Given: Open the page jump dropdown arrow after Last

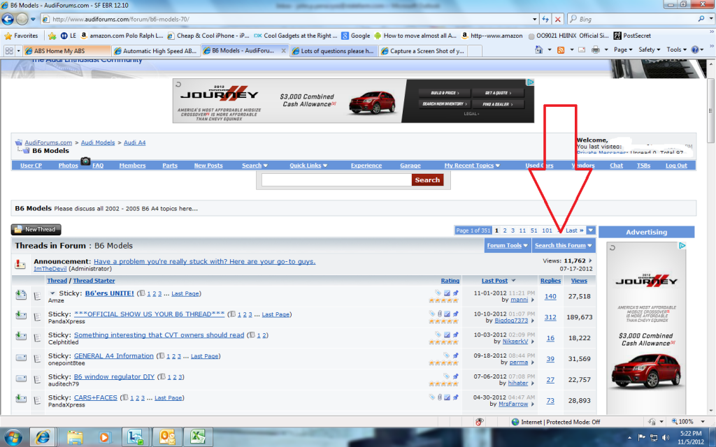Looking at the screenshot, I should click(591, 230).
